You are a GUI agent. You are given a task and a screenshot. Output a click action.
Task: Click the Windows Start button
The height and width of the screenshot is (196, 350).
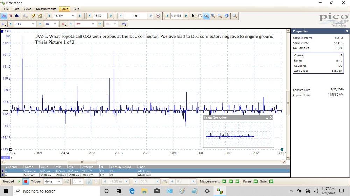pyautogui.click(x=6, y=191)
